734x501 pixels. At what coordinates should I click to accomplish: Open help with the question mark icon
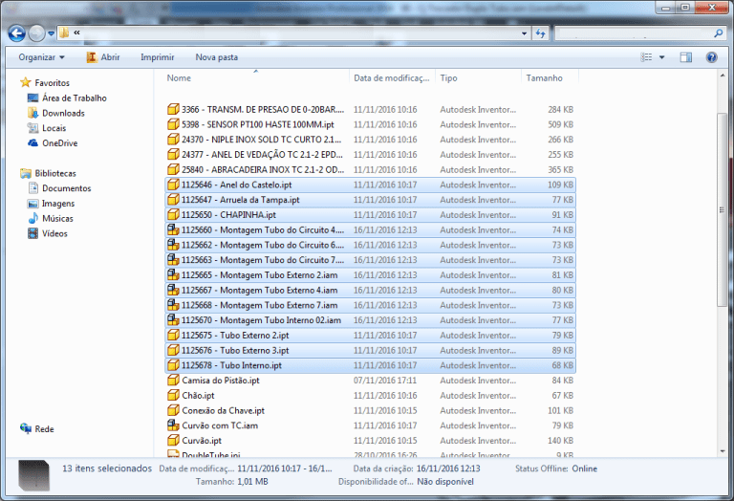click(711, 57)
